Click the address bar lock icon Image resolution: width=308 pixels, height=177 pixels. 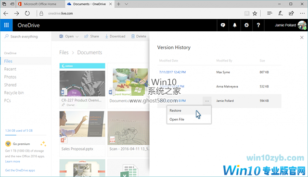(41, 13)
